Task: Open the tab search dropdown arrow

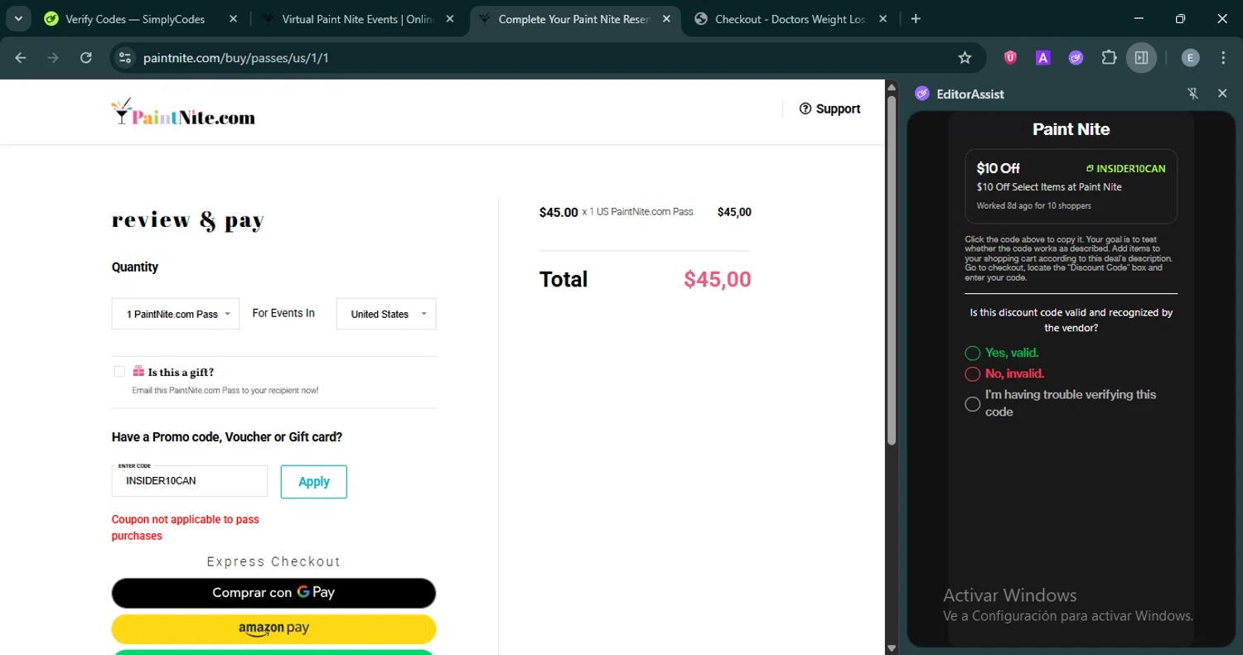Action: [x=17, y=18]
